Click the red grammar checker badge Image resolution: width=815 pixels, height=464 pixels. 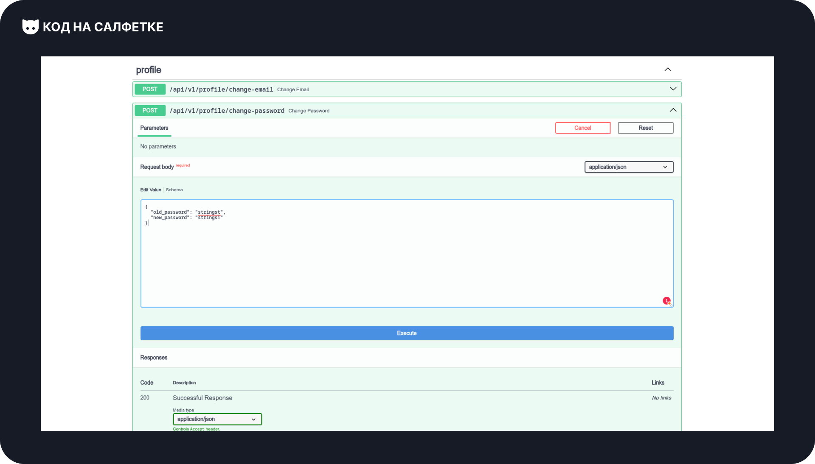coord(666,301)
